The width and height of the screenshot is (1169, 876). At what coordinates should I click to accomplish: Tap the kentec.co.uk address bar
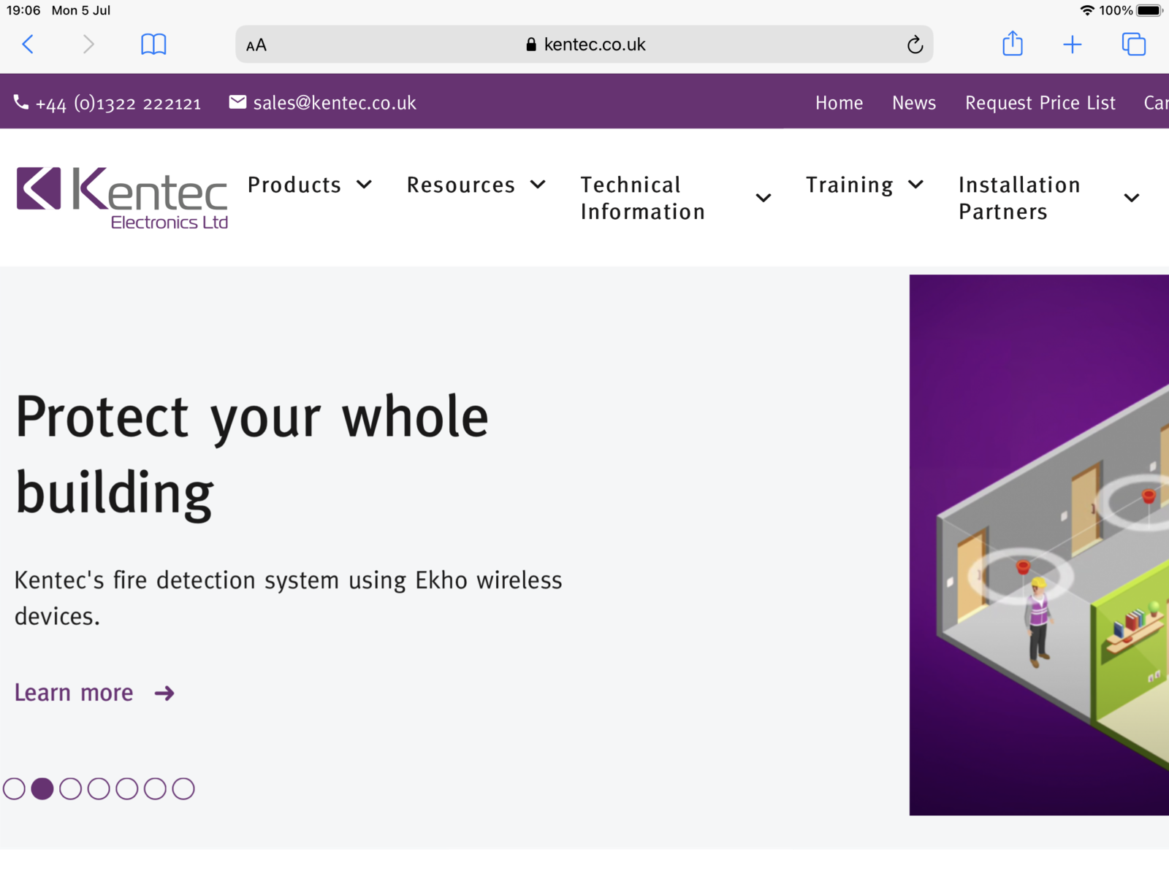[x=584, y=45]
